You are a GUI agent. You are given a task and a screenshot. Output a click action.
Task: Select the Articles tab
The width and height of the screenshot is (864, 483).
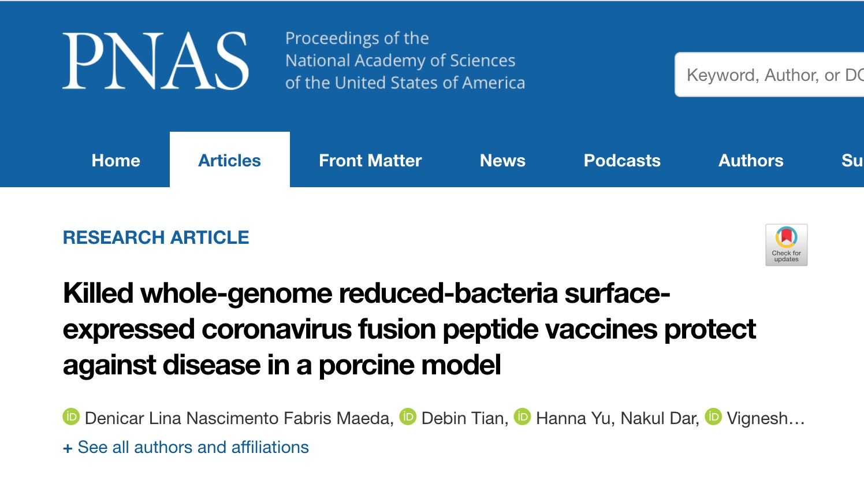[x=229, y=161]
